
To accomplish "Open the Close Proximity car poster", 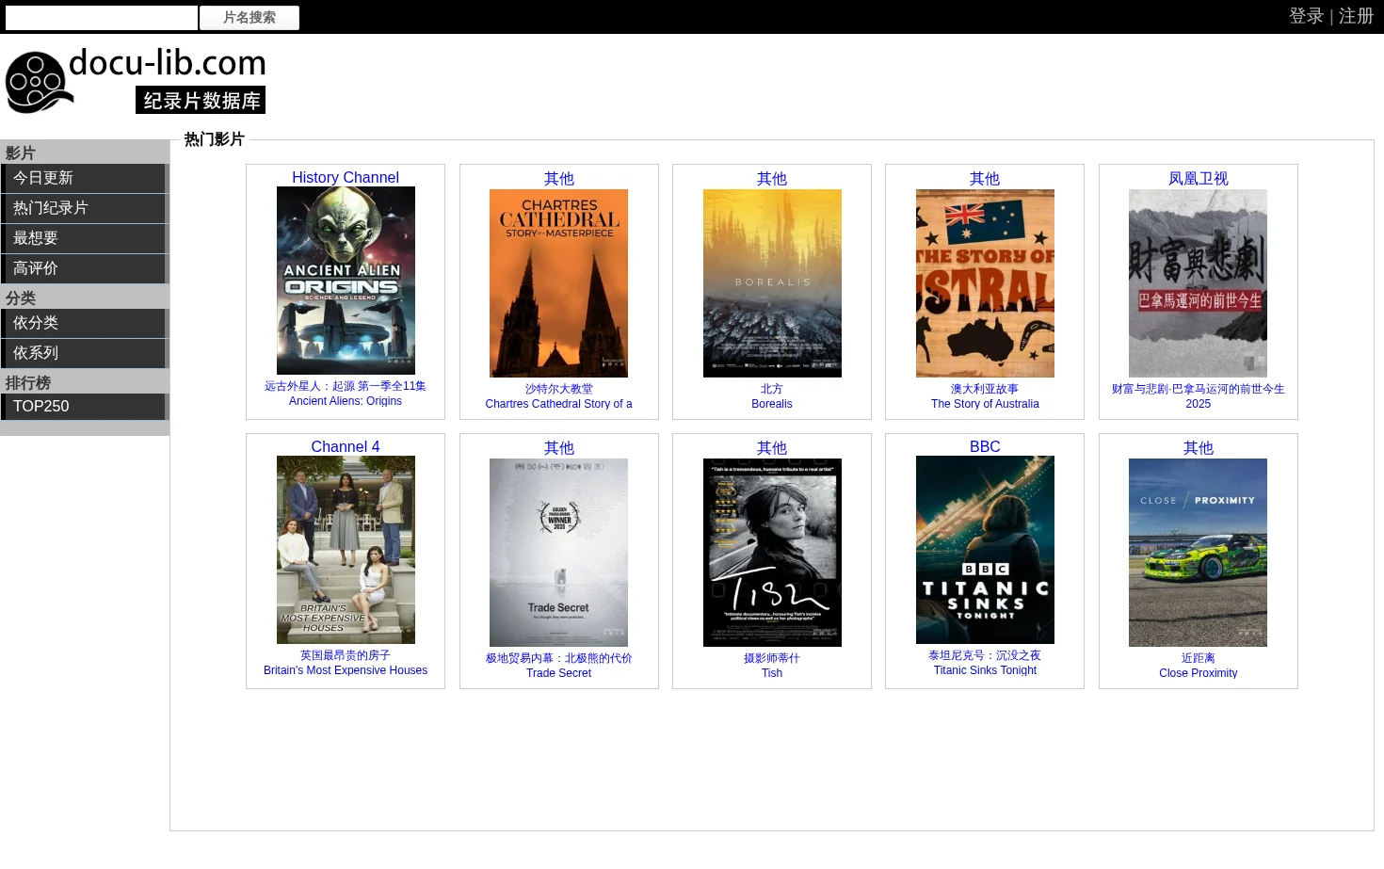I will (1198, 553).
